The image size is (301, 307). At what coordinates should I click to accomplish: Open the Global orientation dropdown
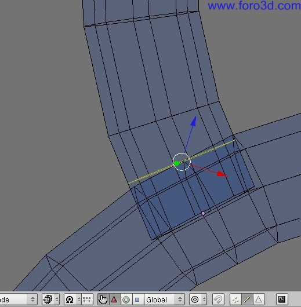point(164,299)
